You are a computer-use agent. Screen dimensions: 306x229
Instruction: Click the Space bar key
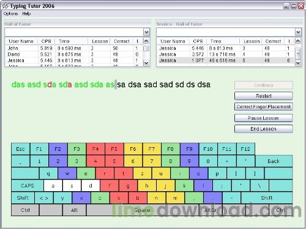click(x=142, y=210)
